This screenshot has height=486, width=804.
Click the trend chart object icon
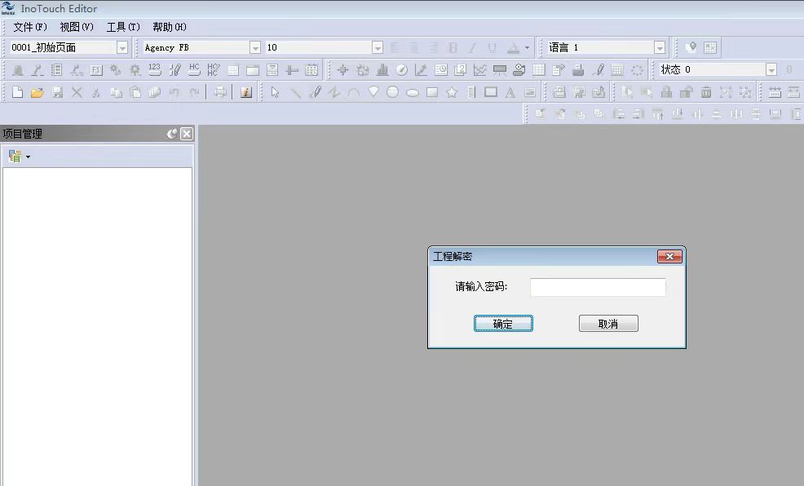click(480, 70)
